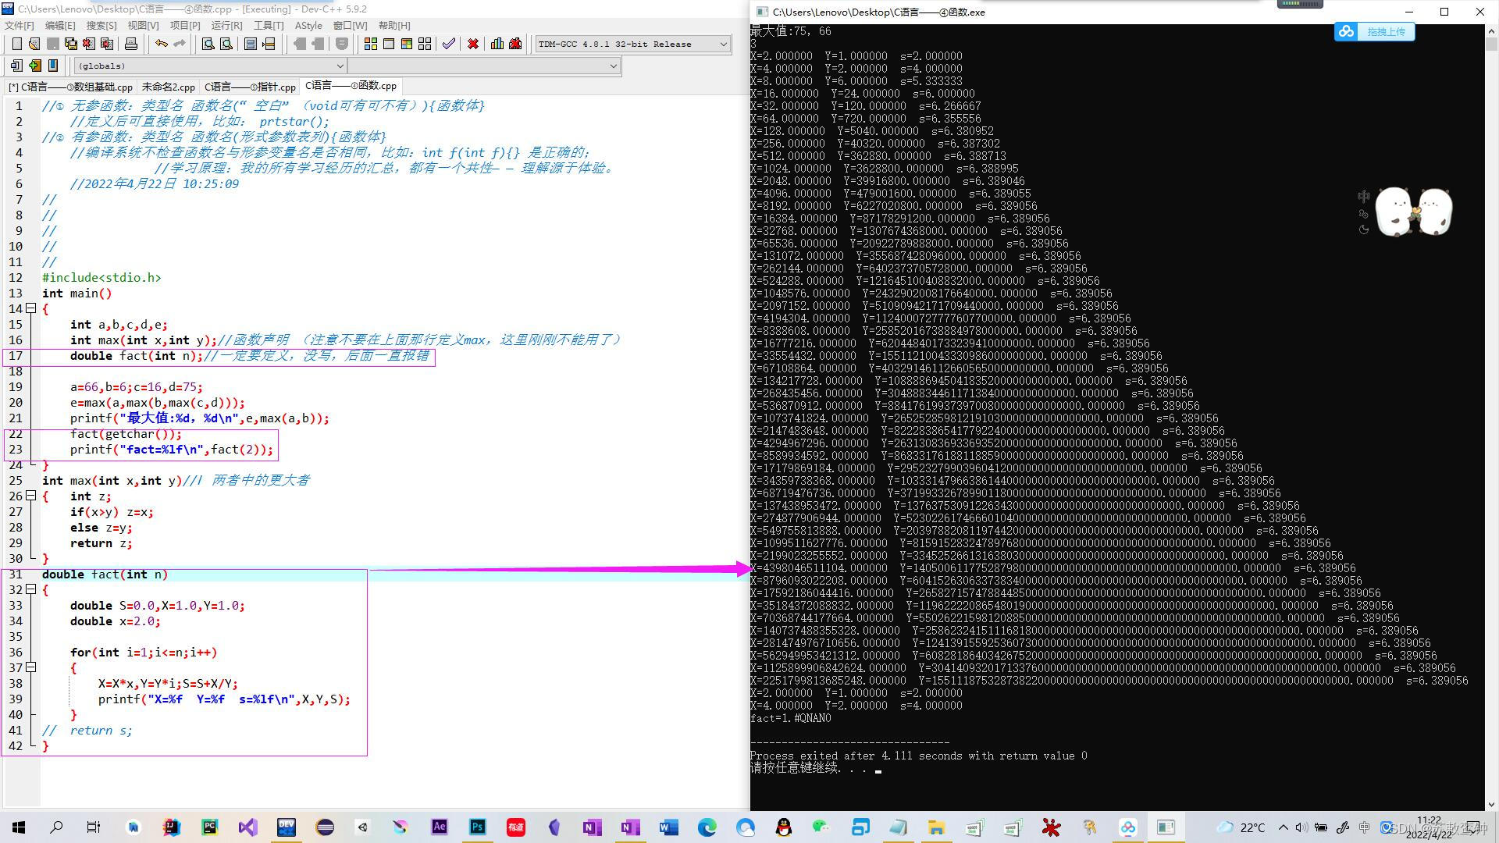The height and width of the screenshot is (843, 1499).
Task: Open the TDM-GCC compiler selection dropdown
Action: pyautogui.click(x=722, y=44)
